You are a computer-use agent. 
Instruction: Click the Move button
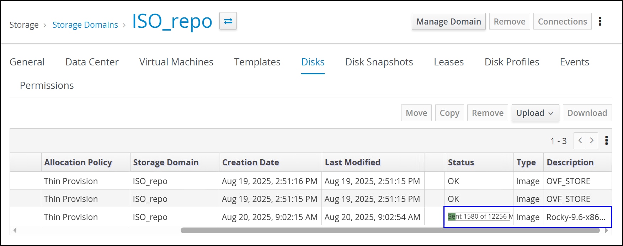[416, 113]
